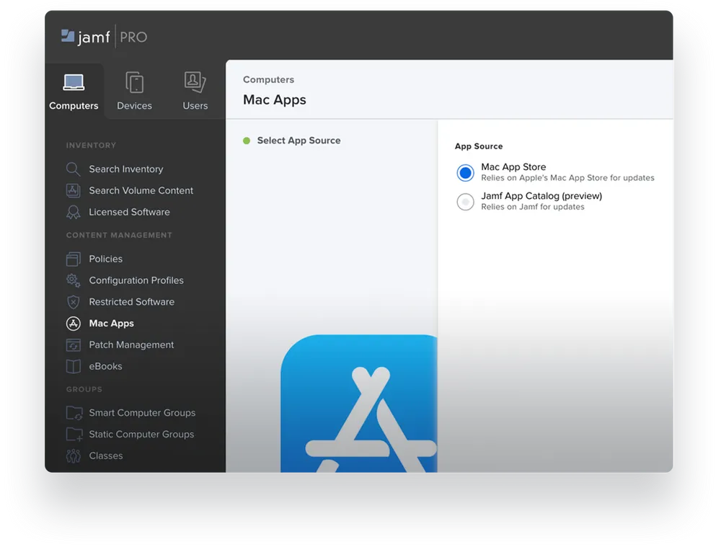Select the Mac App Store radio button
This screenshot has height=547, width=721.
[x=465, y=172]
